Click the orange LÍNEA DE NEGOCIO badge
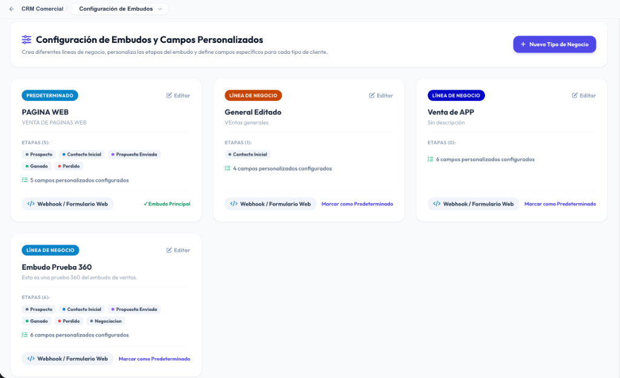620x378 pixels. click(253, 95)
